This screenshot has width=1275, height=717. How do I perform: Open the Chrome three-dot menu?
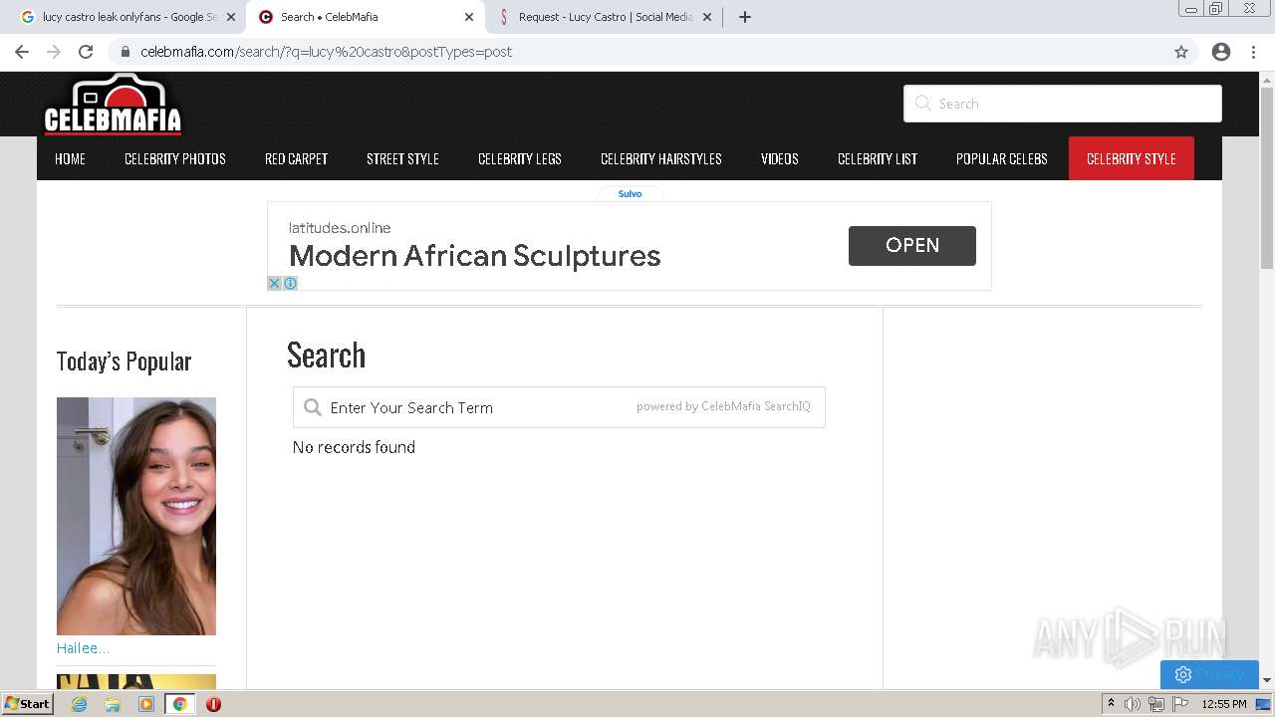pos(1254,52)
